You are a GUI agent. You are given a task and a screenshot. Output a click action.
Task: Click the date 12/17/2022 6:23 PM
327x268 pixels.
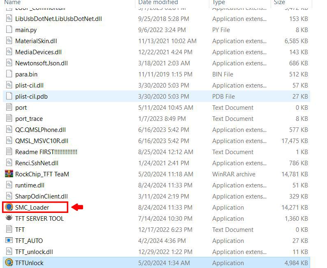coord(165,230)
